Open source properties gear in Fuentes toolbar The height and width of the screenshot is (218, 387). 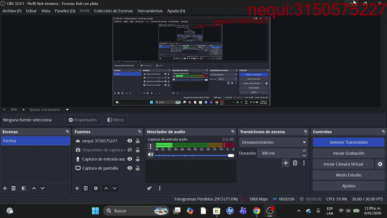96,188
